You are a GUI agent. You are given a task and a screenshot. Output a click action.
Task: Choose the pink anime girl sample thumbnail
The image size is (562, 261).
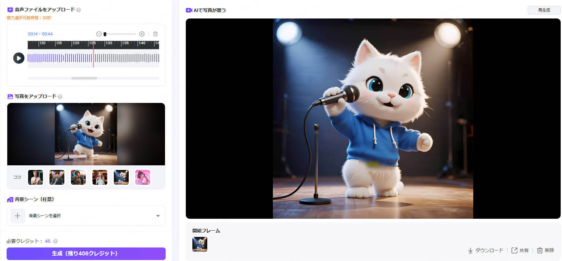coord(143,178)
